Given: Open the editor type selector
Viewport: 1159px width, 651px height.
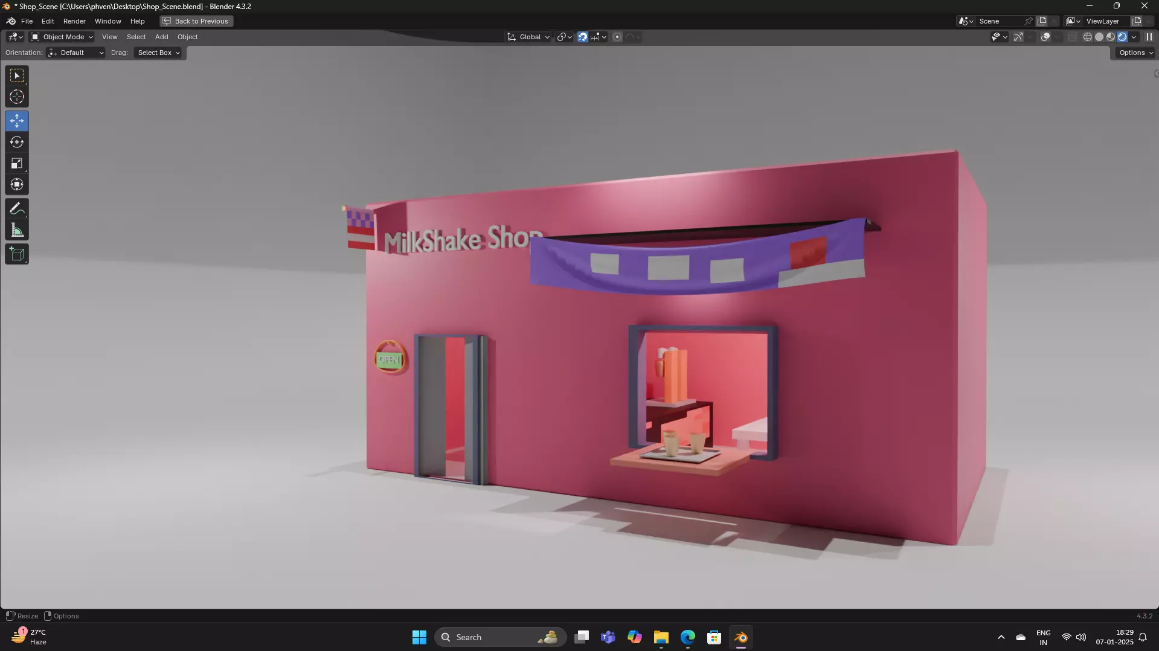Looking at the screenshot, I should pos(15,37).
